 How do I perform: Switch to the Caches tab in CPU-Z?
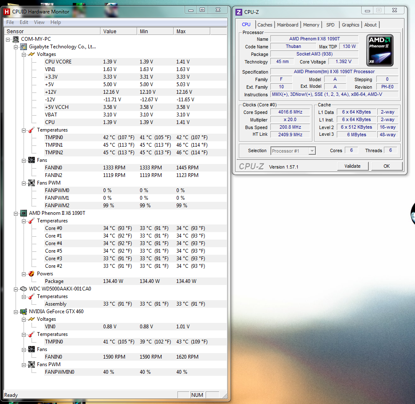(x=264, y=25)
